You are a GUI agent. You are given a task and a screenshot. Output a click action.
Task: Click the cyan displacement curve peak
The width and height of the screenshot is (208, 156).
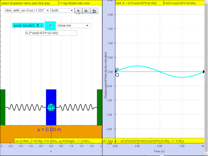pos(137,66)
